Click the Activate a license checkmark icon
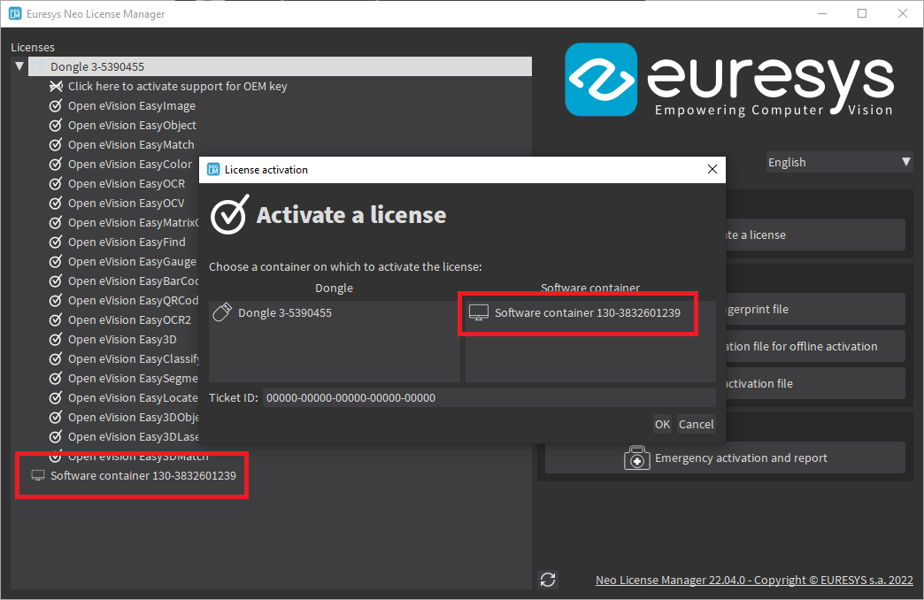Viewport: 924px width, 600px height. point(227,214)
